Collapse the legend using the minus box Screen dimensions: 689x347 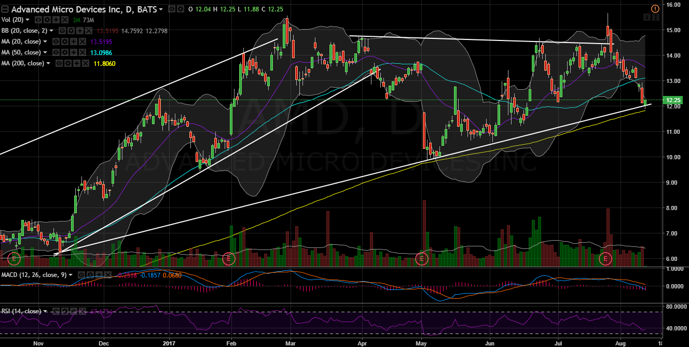5,9
